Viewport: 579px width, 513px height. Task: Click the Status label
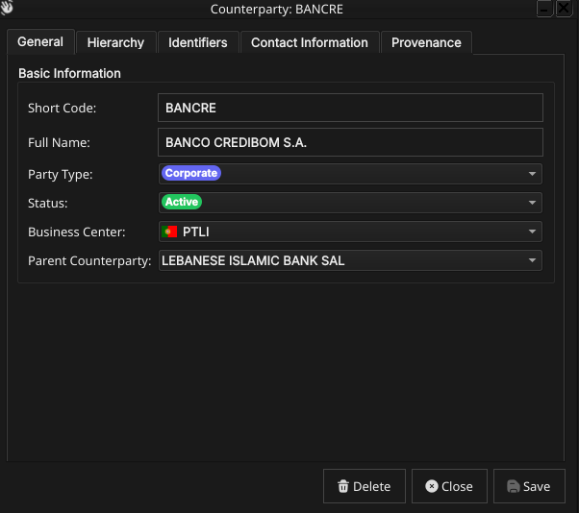[x=48, y=204]
